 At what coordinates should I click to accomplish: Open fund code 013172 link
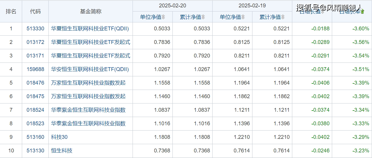click(x=35, y=42)
